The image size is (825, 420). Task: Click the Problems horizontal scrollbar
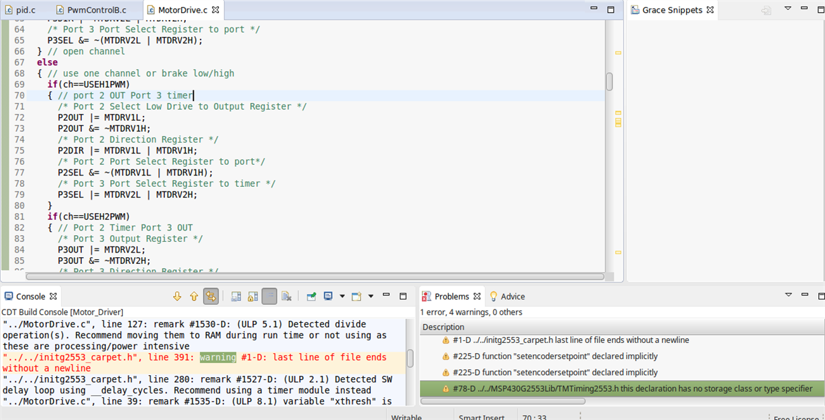(504, 401)
